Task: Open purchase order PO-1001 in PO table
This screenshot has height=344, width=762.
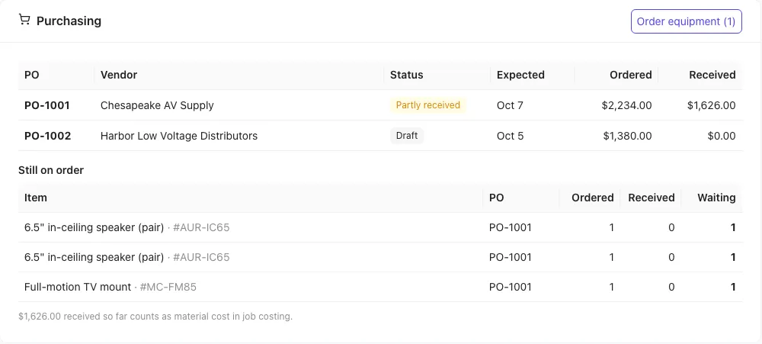Action: point(47,105)
